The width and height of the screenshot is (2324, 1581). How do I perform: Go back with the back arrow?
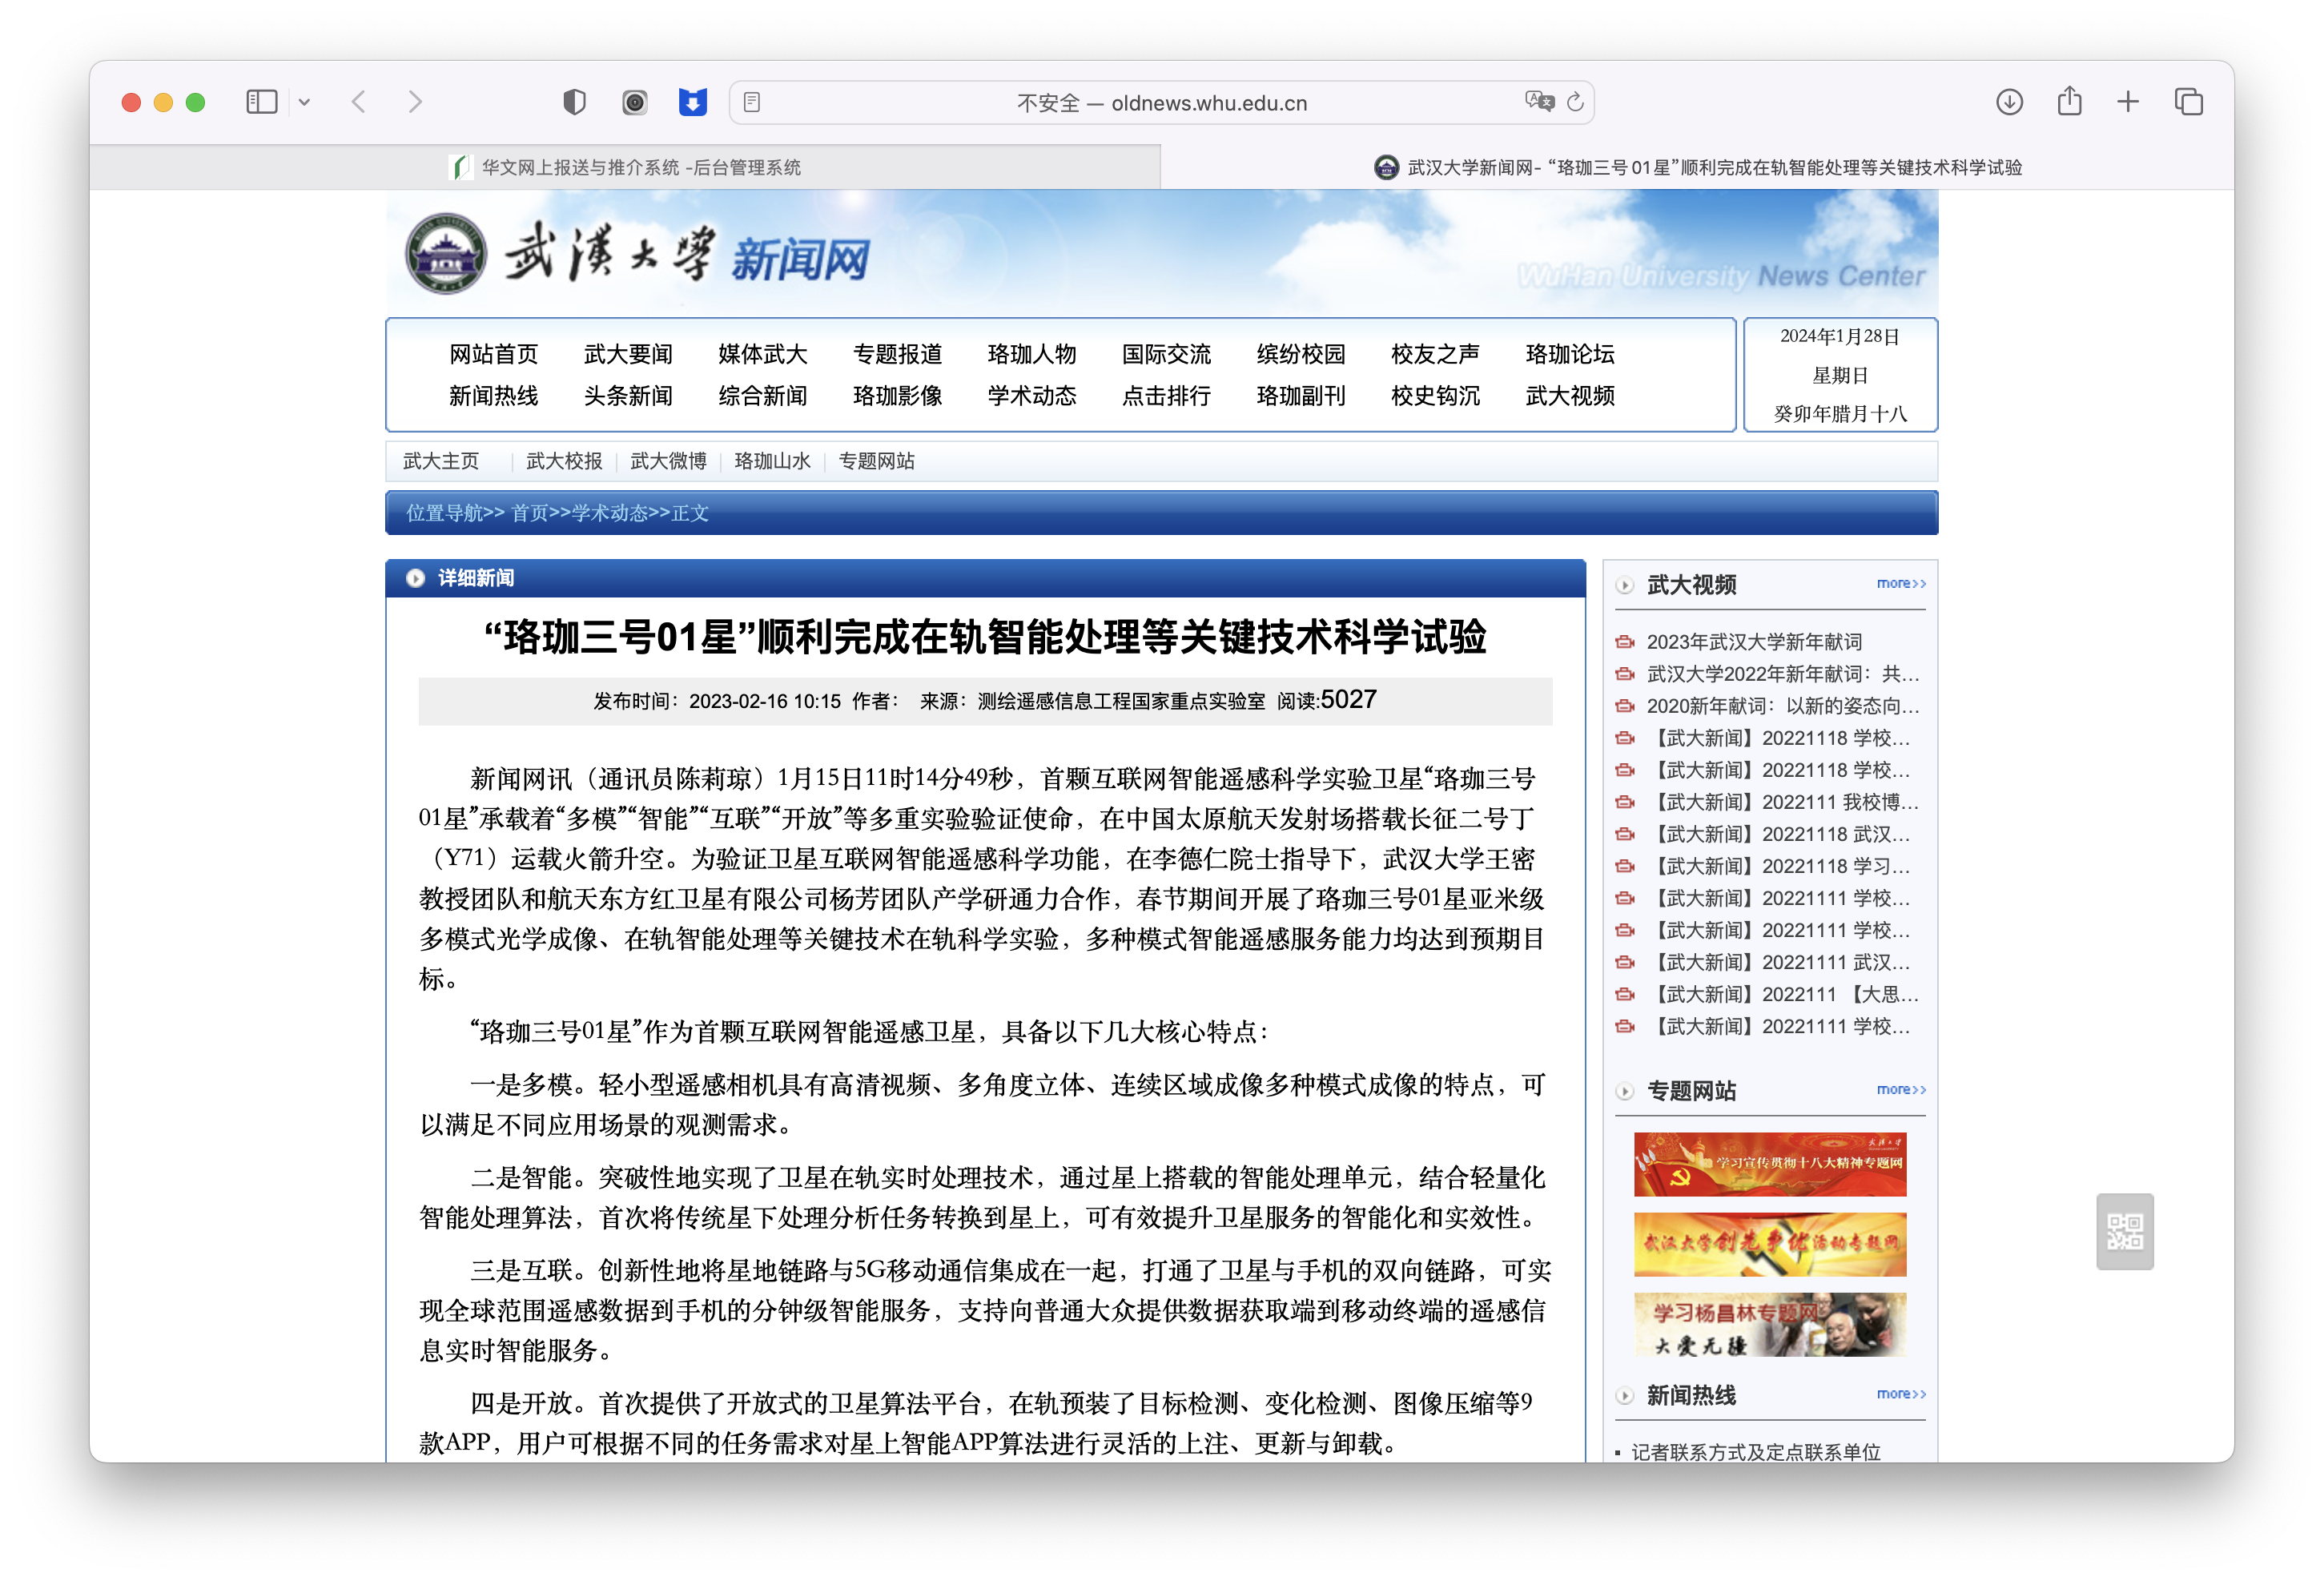point(359,102)
